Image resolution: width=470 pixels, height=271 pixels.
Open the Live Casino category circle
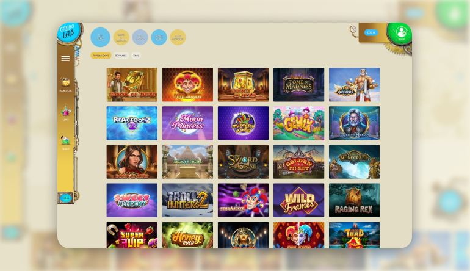coord(140,37)
